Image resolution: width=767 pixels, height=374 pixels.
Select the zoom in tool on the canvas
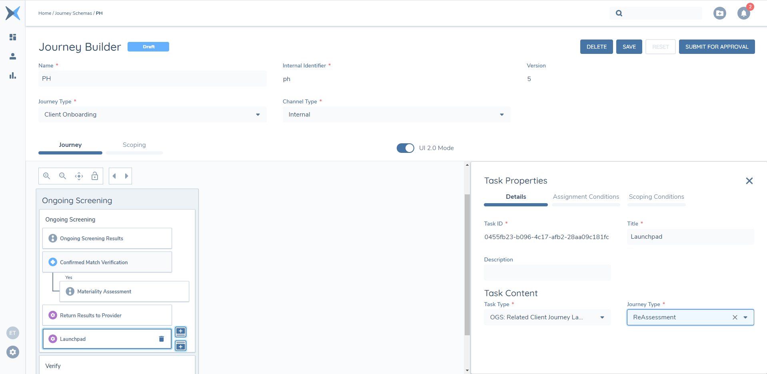pyautogui.click(x=47, y=176)
